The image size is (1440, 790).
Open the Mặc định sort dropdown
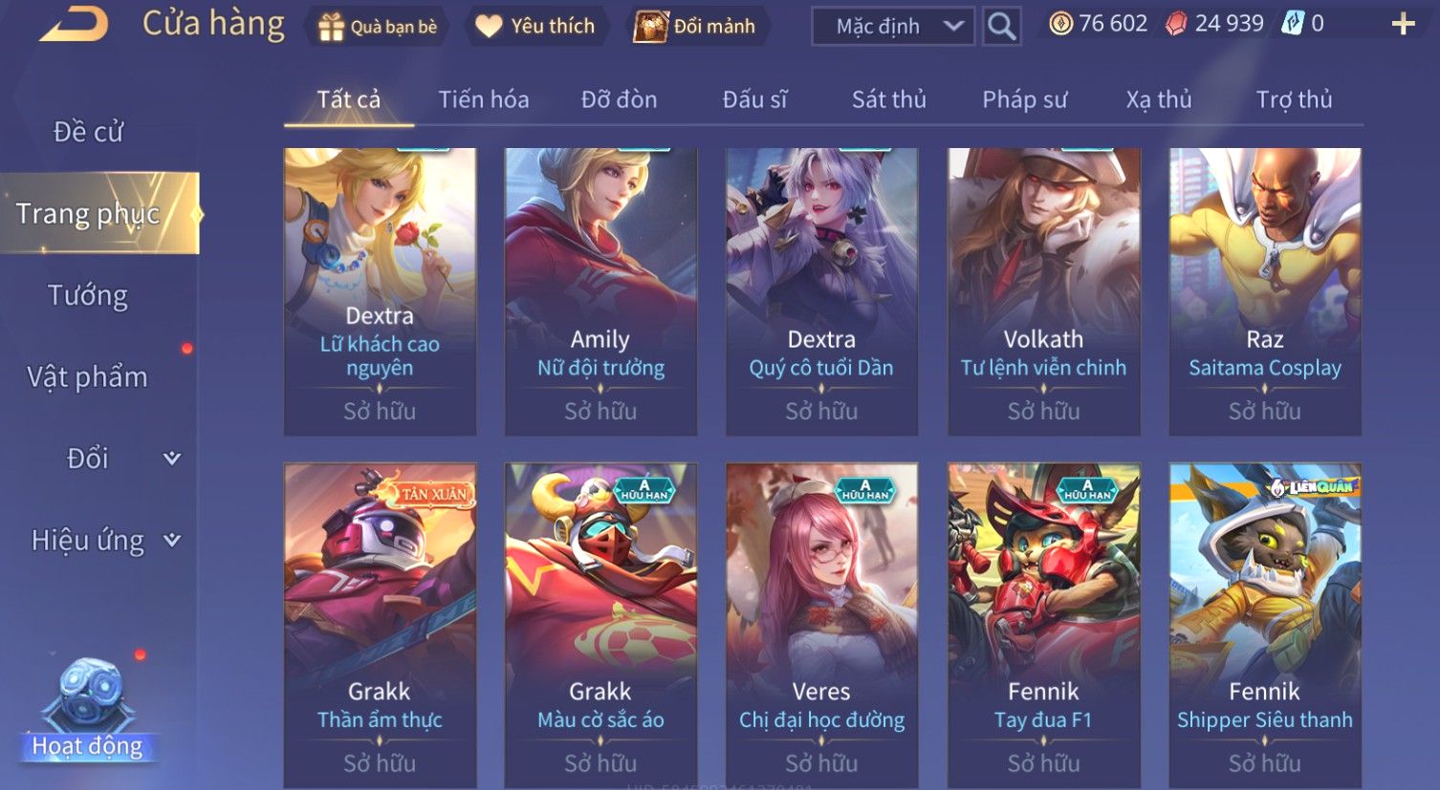pyautogui.click(x=893, y=26)
